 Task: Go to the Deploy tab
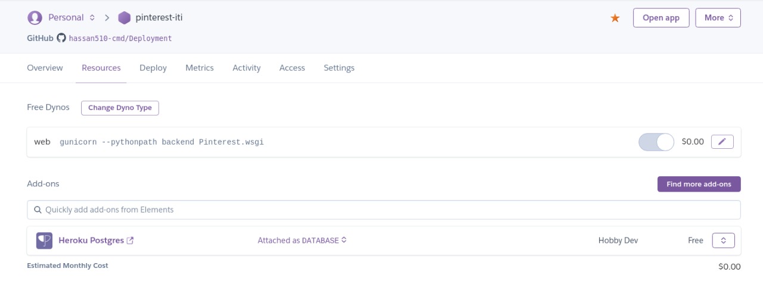153,68
